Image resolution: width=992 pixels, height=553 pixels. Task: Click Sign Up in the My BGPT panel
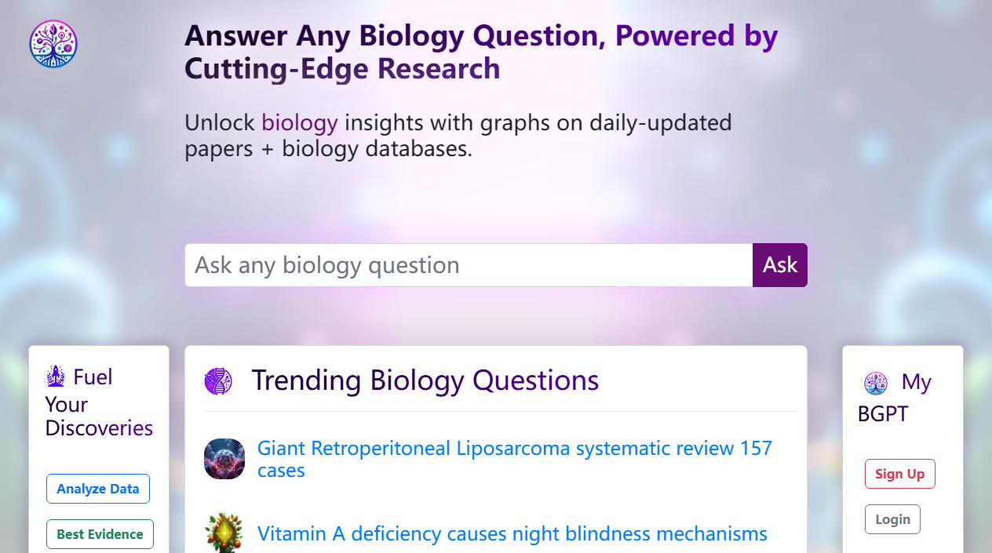(899, 473)
